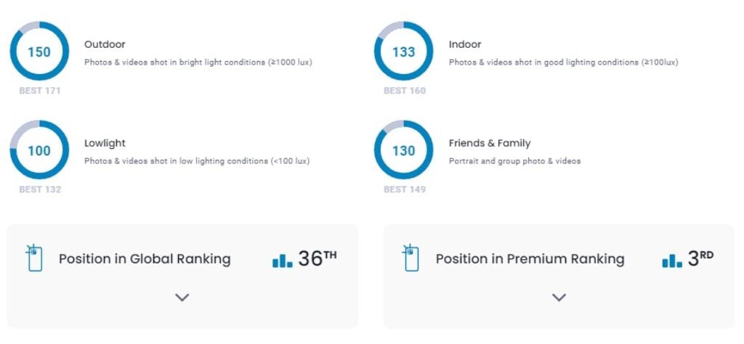Screen dimensions: 744x344
Task: Click the 36TH global ranking value
Action: [x=318, y=258]
